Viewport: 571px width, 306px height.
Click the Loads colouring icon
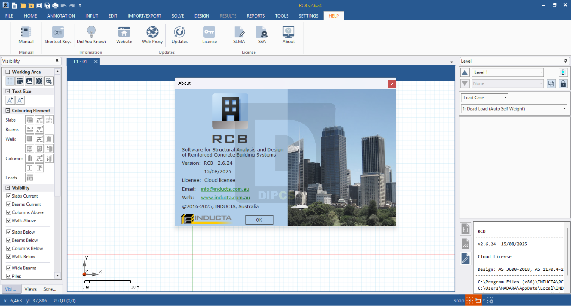pos(30,178)
